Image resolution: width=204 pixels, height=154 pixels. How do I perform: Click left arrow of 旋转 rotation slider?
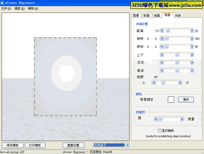tap(162, 39)
